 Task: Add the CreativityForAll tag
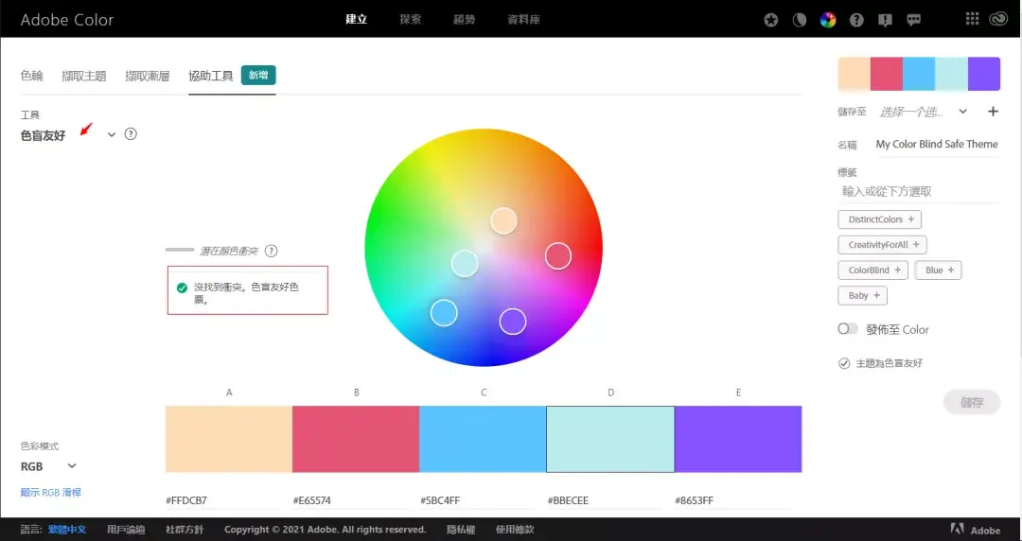pyautogui.click(x=882, y=244)
